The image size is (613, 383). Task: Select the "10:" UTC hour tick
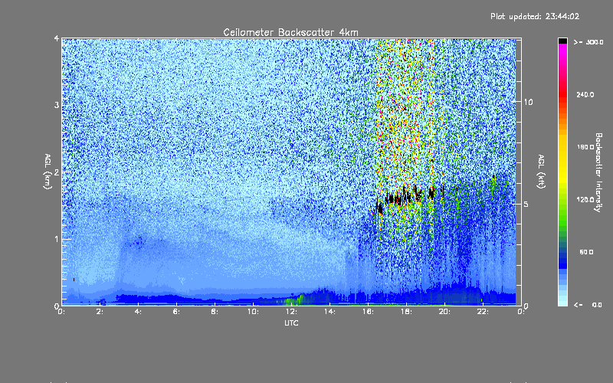click(254, 312)
